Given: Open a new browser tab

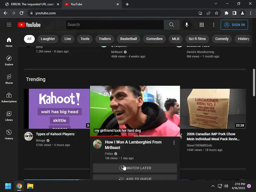Looking at the screenshot, I should pyautogui.click(x=127, y=4).
